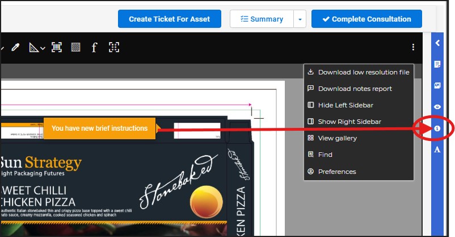Image resolution: width=455 pixels, height=237 pixels.
Task: Open the text 'A' sidebar icon
Action: click(x=437, y=149)
